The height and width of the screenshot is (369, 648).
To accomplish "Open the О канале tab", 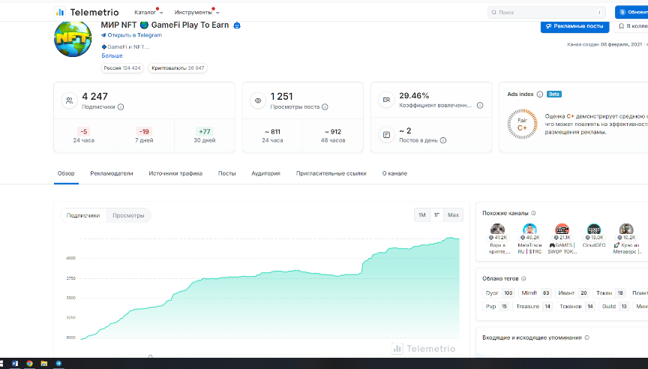I will [x=394, y=173].
